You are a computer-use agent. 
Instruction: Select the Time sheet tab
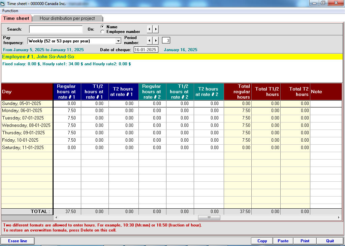click(16, 19)
